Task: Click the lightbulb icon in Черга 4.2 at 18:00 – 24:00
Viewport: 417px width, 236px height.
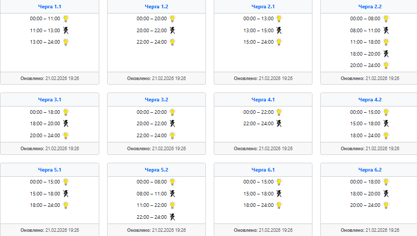Action: 386,135
